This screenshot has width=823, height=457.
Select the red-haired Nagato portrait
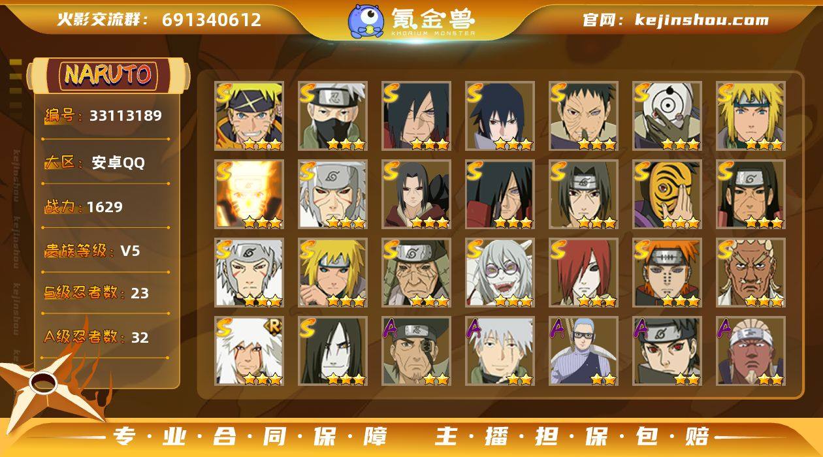[583, 273]
